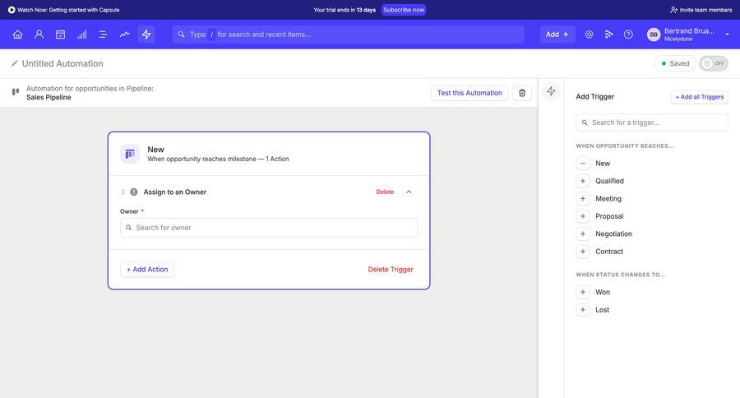Toggle the automation OFF switch on
This screenshot has width=740, height=398.
tap(713, 63)
